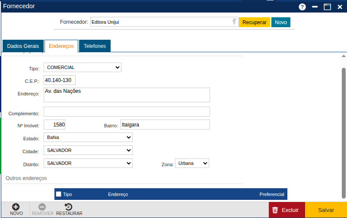The height and width of the screenshot is (218, 347).
Task: Open the Cidade dropdown
Action: pyautogui.click(x=88, y=150)
